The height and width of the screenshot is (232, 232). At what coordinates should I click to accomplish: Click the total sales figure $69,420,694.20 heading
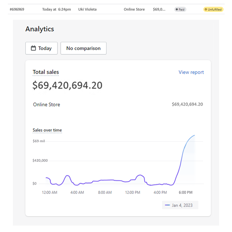point(67,85)
